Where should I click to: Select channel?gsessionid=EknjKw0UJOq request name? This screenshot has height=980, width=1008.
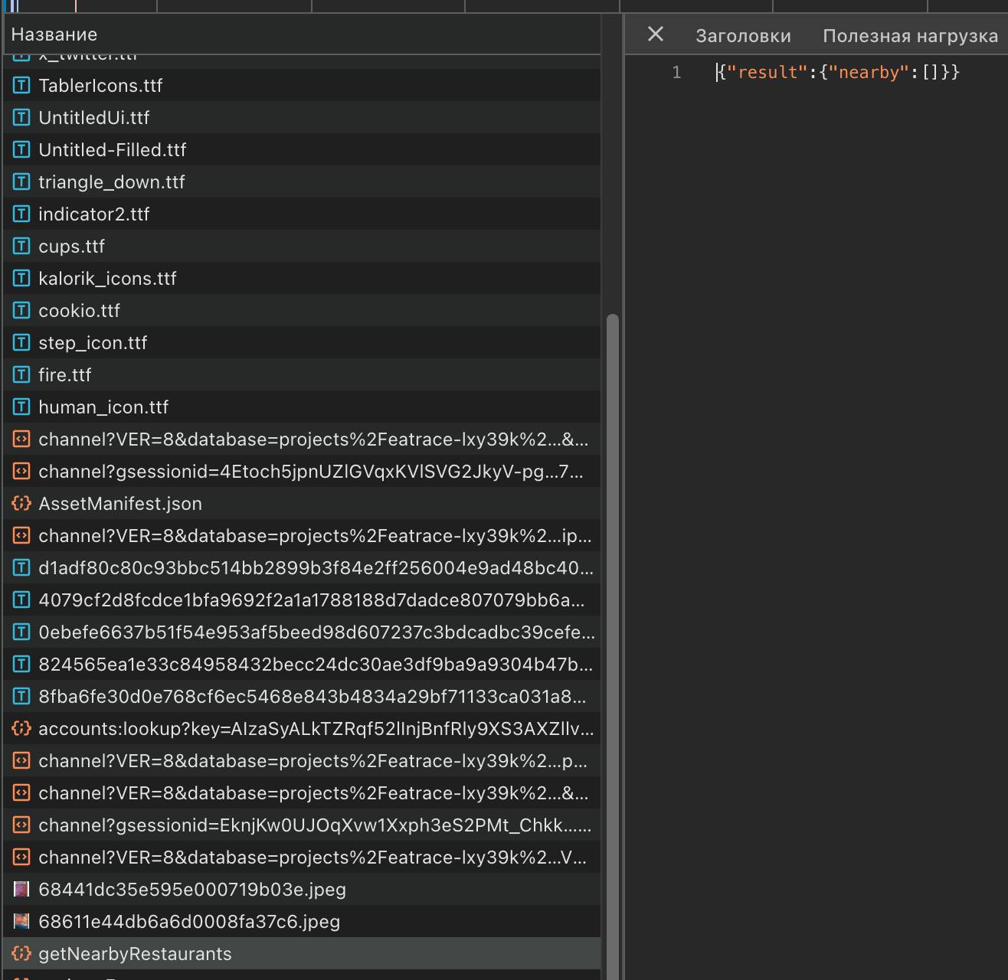pos(315,825)
